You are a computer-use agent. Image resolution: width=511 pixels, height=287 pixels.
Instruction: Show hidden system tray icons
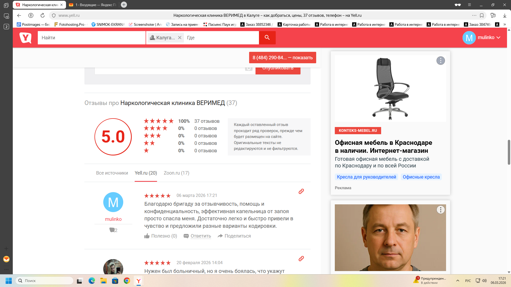pos(458,281)
